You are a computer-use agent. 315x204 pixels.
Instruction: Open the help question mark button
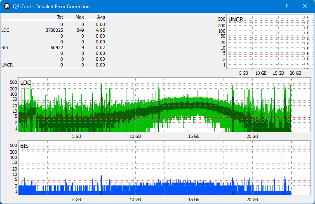(287, 7)
